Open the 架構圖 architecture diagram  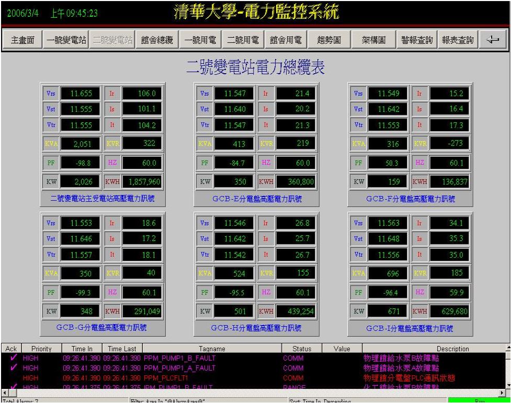click(x=373, y=40)
